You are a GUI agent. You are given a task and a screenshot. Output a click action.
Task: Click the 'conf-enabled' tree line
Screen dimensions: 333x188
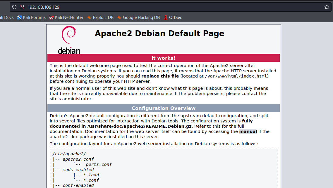click(x=78, y=185)
